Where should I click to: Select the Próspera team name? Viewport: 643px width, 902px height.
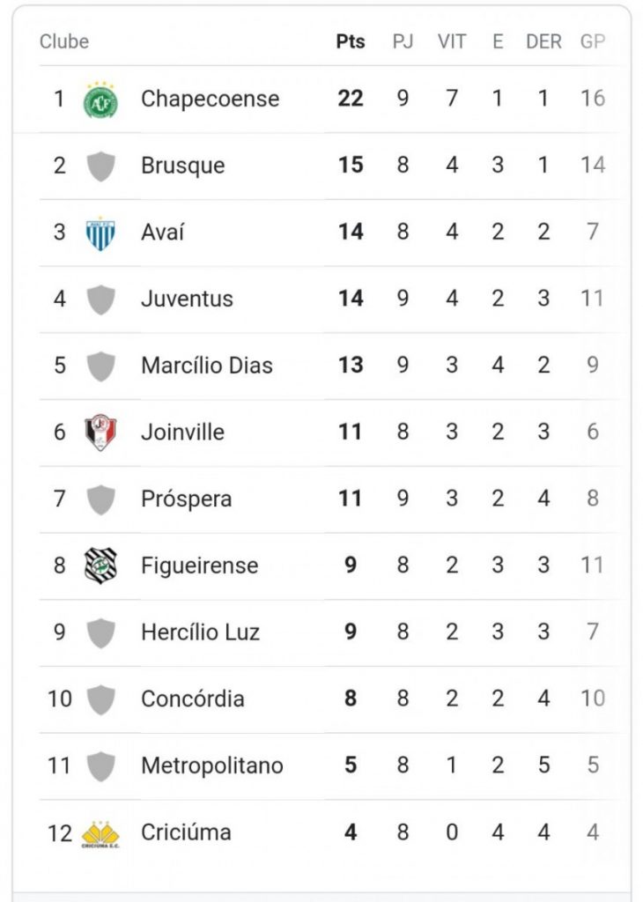(187, 499)
